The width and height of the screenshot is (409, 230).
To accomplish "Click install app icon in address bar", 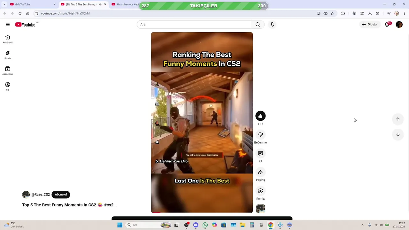I will [319, 13].
